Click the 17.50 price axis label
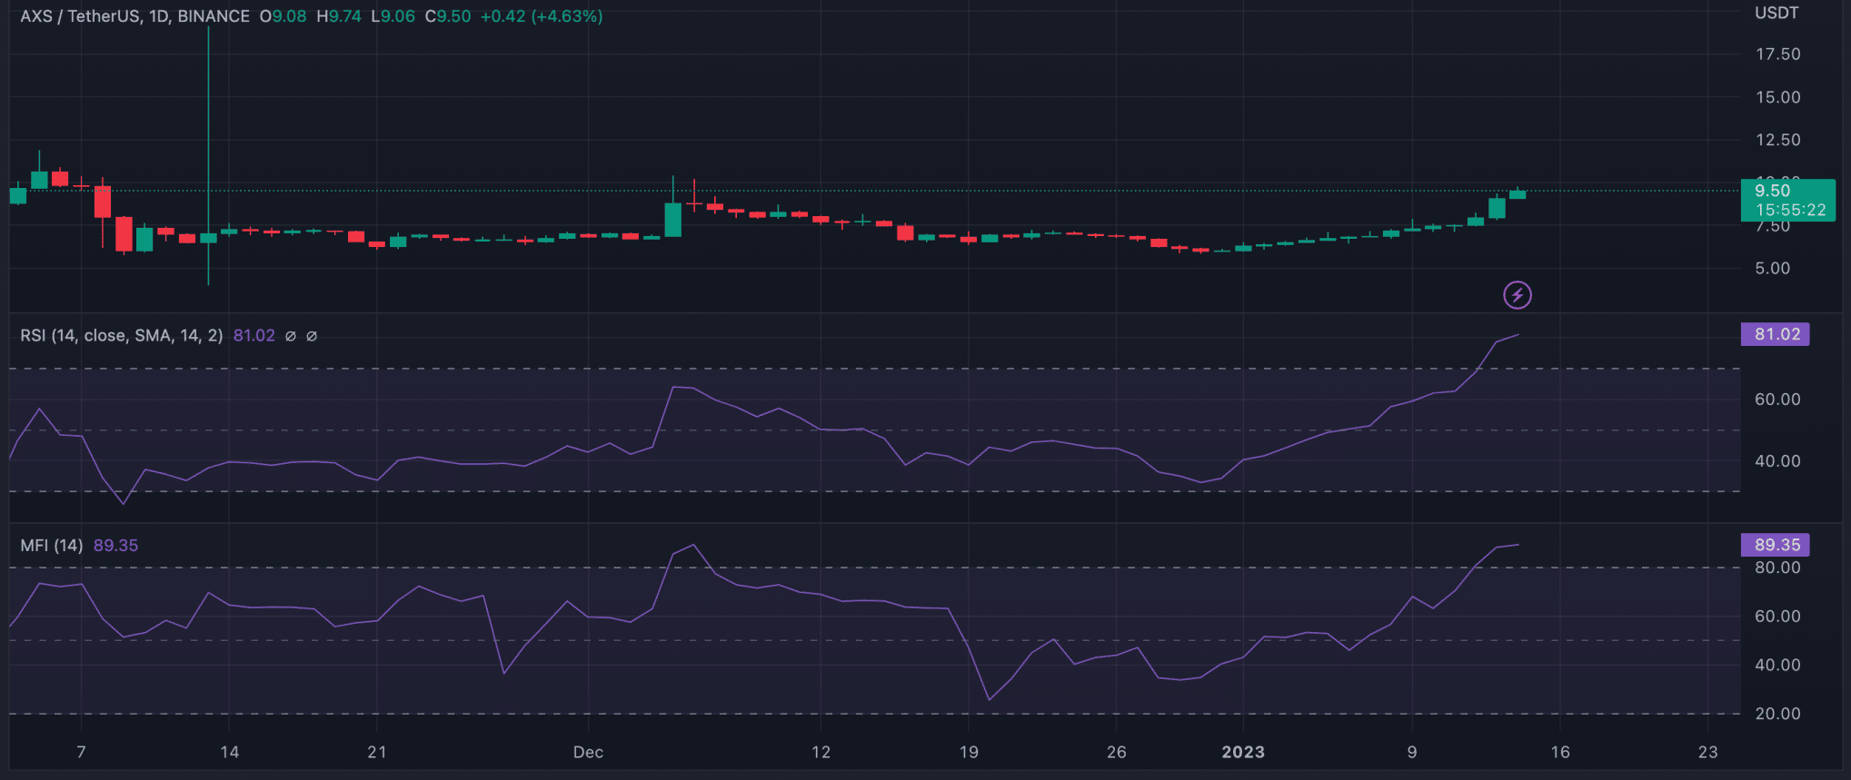 (1777, 54)
